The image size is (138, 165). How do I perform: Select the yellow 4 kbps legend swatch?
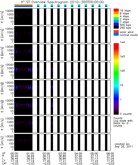click(116, 16)
